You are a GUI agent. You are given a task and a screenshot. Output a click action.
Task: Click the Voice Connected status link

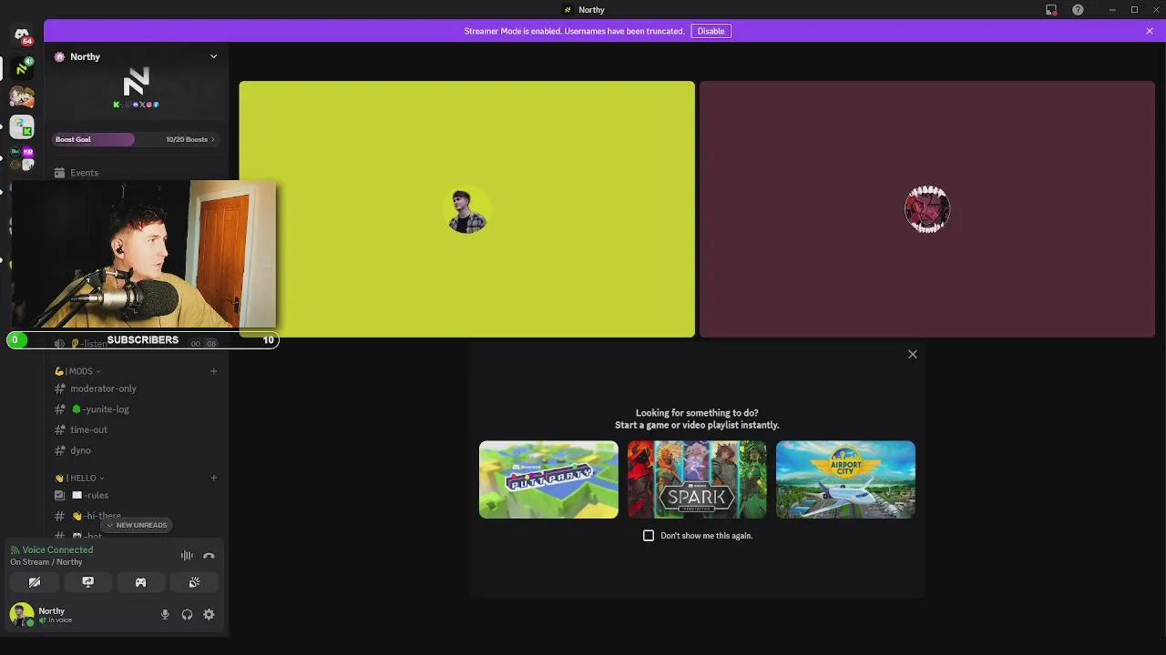point(57,549)
